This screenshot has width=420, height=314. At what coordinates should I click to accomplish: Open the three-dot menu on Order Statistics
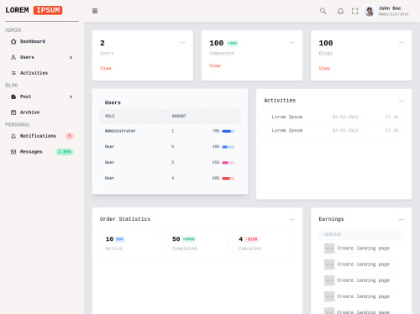click(291, 219)
